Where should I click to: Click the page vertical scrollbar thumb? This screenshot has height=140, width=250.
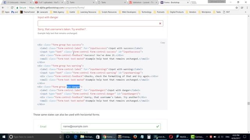(x=248, y=103)
